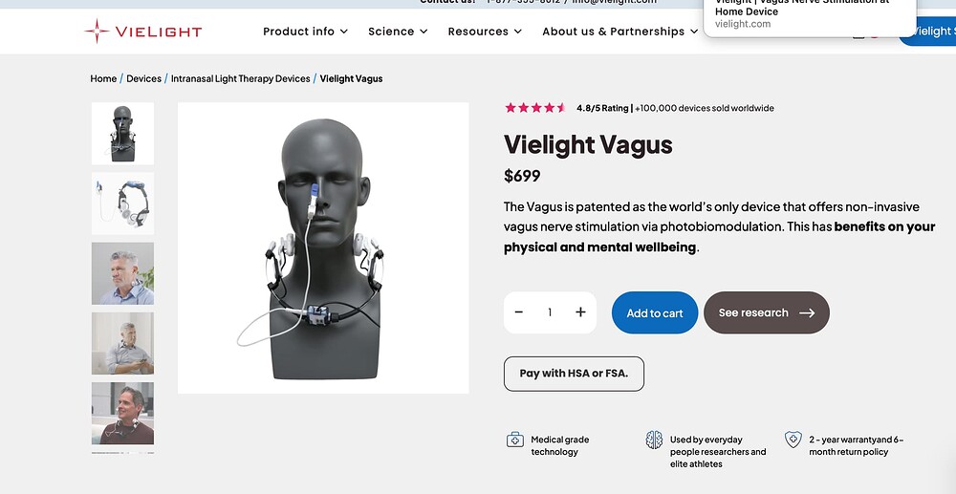The height and width of the screenshot is (494, 956).
Task: Click arrow in See research button
Action: pos(807,313)
